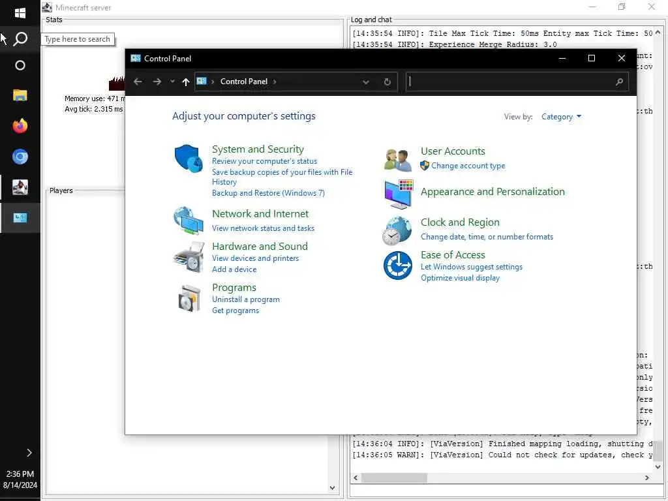
Task: Click the Appearance and Personalization monitor icon
Action: pos(399,194)
